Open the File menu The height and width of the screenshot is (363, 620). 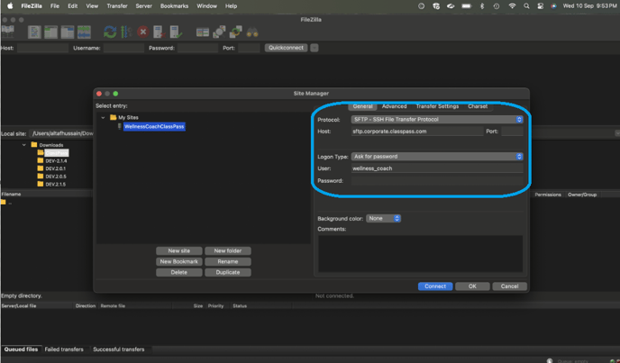[x=55, y=6]
